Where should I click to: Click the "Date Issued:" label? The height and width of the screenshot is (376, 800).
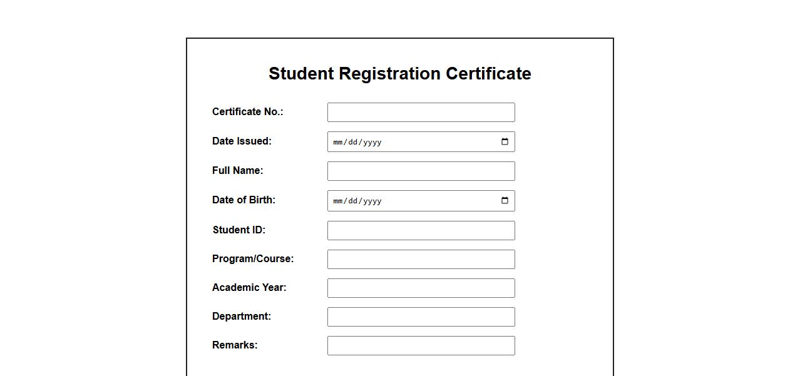point(242,141)
